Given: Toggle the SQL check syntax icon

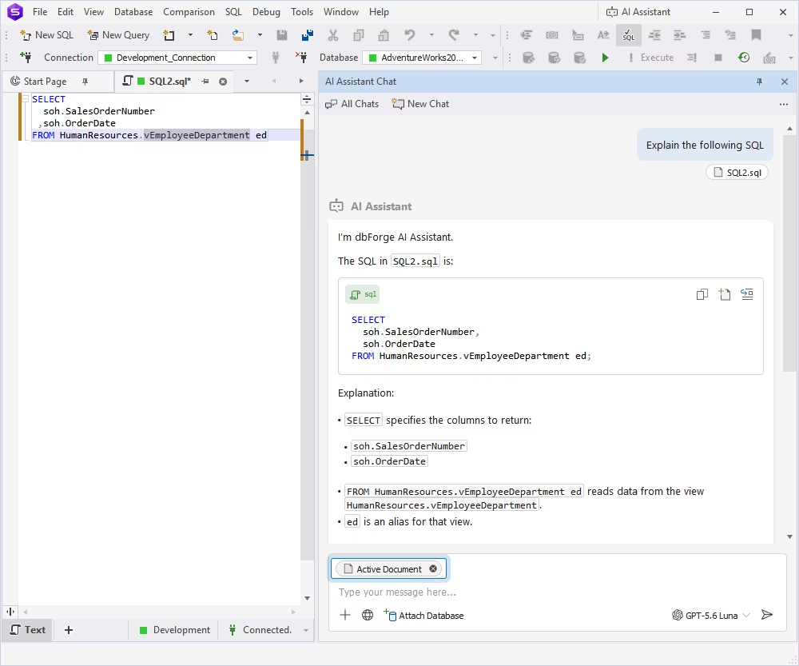Looking at the screenshot, I should pyautogui.click(x=629, y=35).
